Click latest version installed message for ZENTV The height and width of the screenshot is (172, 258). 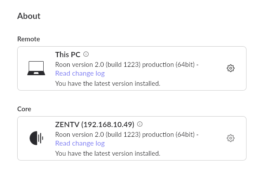point(108,154)
